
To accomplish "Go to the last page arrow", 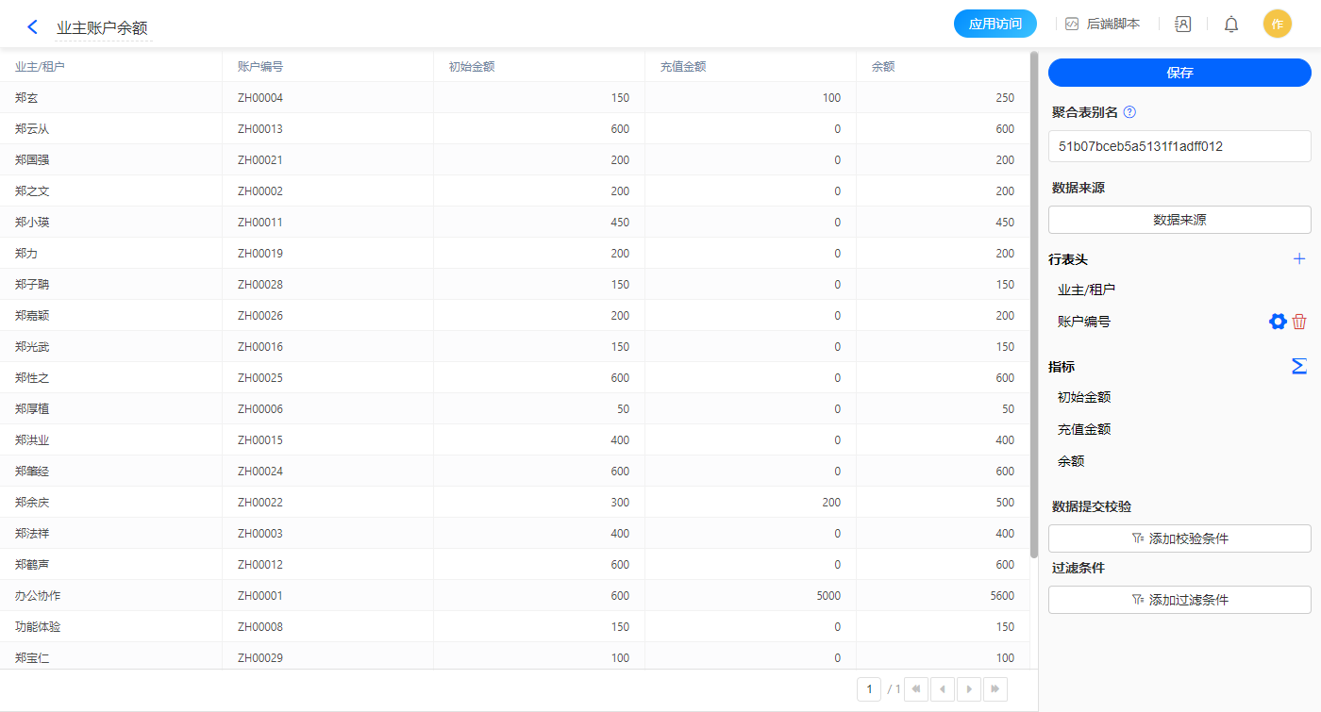I will (x=995, y=689).
